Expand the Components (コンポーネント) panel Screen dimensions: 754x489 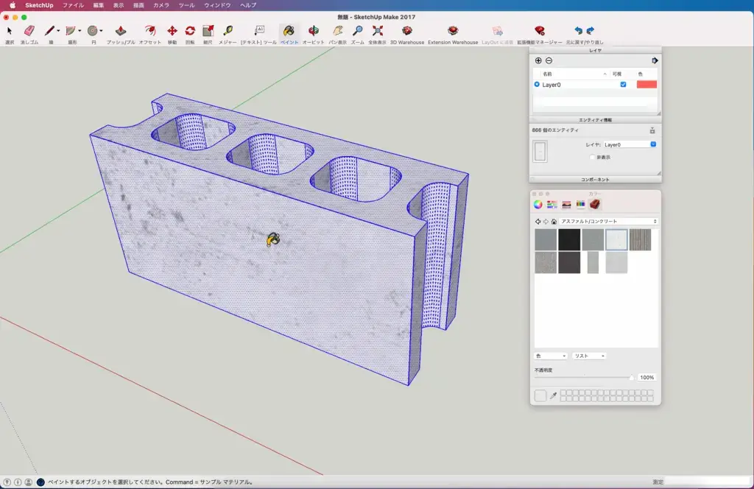(x=595, y=180)
